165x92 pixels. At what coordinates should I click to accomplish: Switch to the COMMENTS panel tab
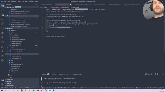(62, 74)
